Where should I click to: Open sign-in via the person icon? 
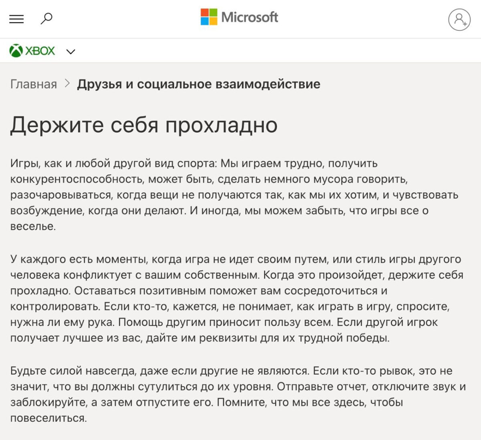[459, 19]
